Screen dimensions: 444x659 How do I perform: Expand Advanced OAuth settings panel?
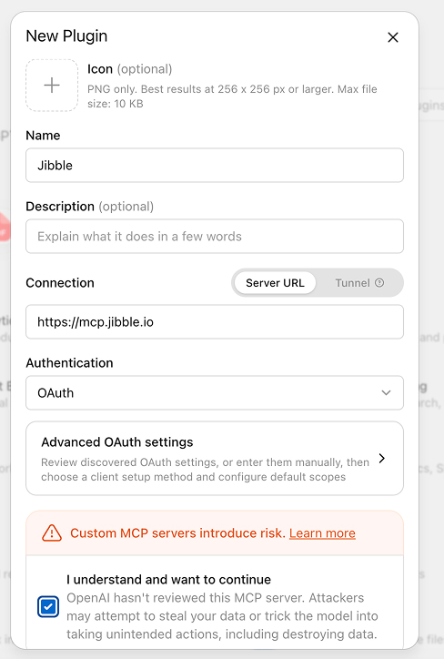click(x=215, y=459)
